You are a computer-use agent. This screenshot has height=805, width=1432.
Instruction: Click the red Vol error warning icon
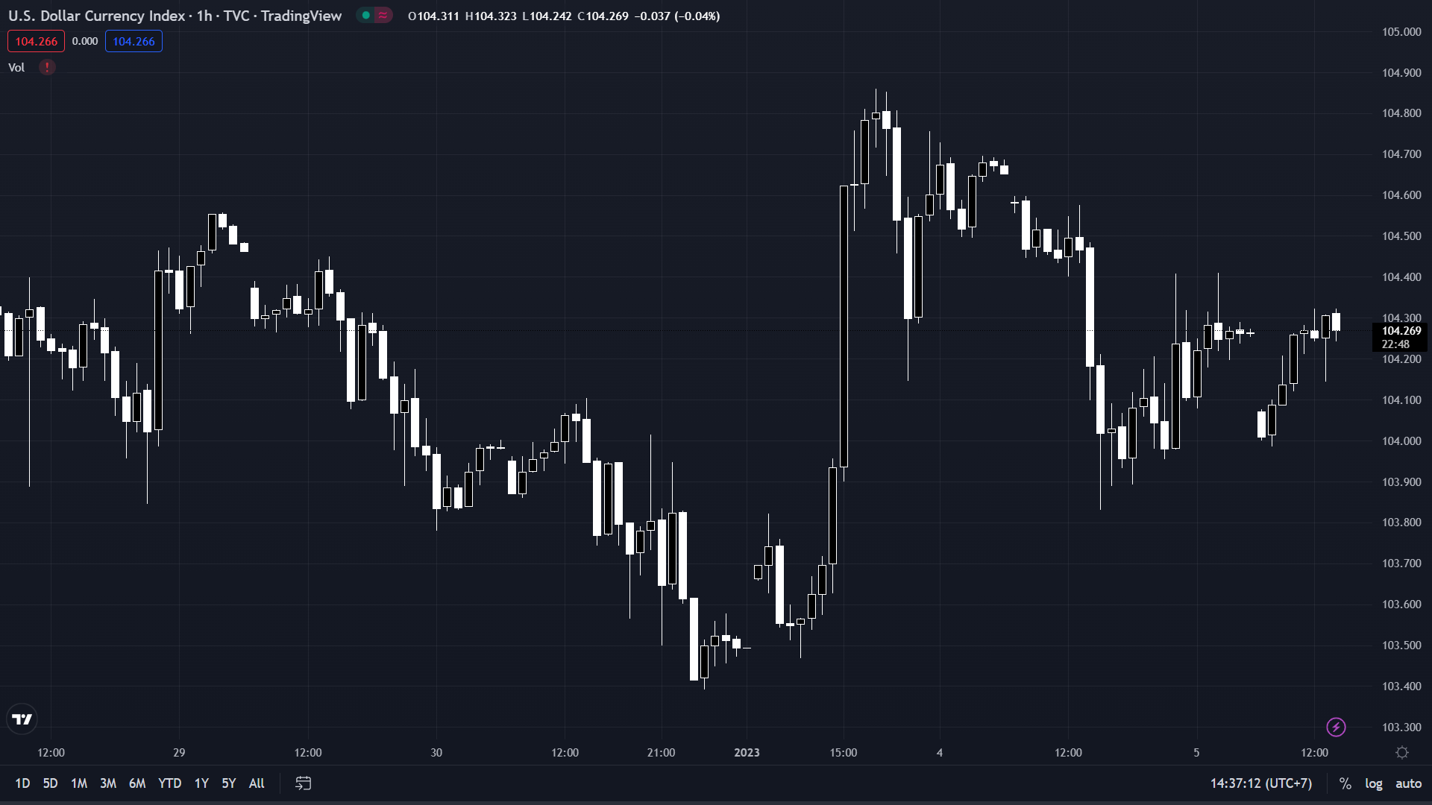click(47, 67)
